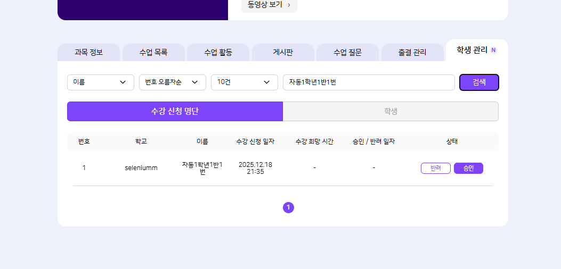The height and width of the screenshot is (269, 561).
Task: Open the 과목 정보 tab
Action: pos(89,53)
